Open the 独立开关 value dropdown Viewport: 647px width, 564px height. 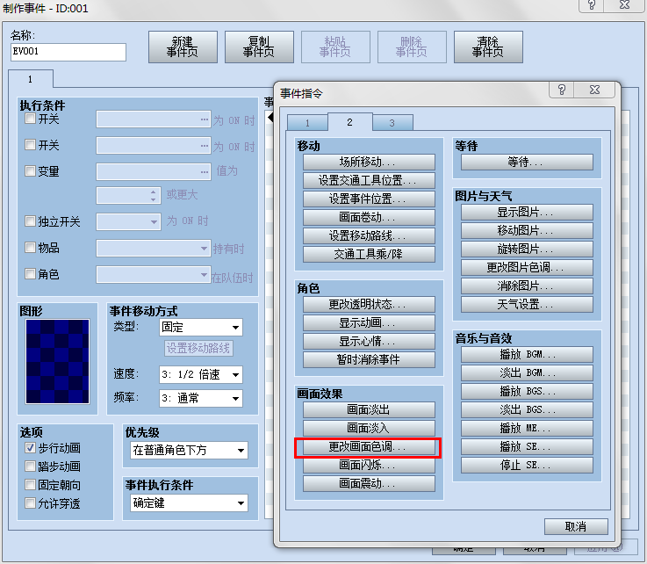(128, 221)
